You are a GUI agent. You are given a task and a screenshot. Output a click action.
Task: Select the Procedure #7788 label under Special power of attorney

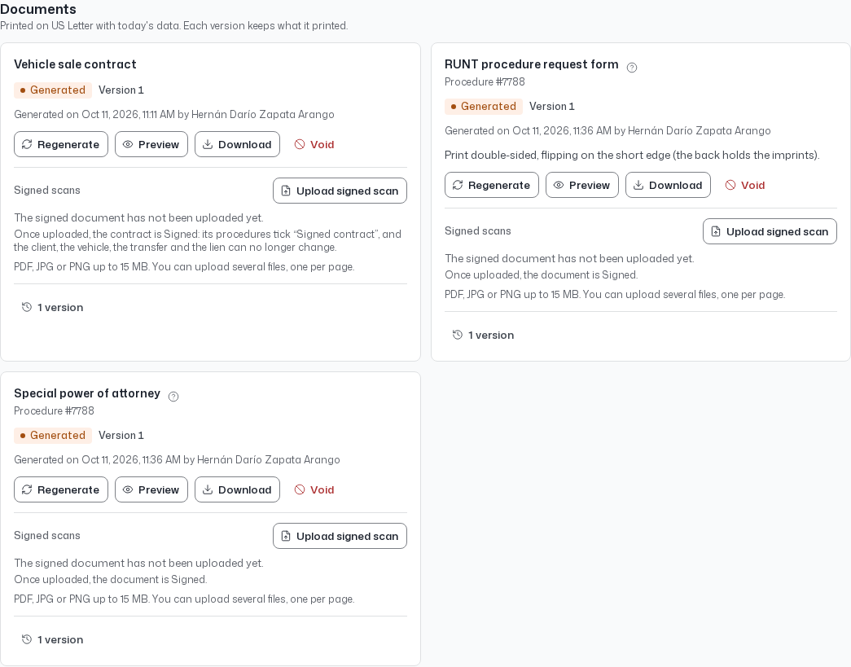pos(55,410)
